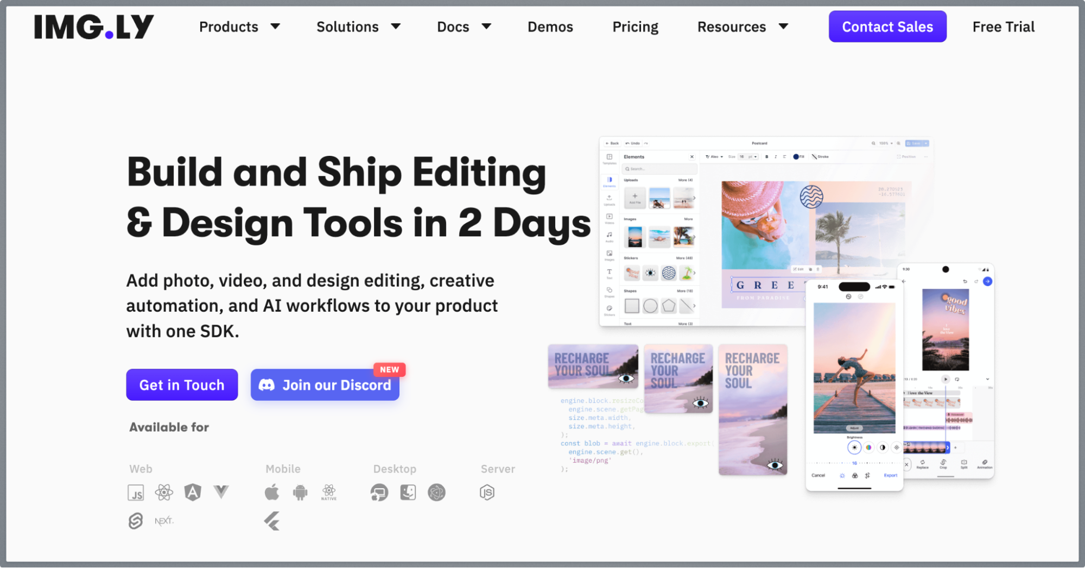The height and width of the screenshot is (568, 1085).
Task: Click the Contact Sales button
Action: coord(887,27)
